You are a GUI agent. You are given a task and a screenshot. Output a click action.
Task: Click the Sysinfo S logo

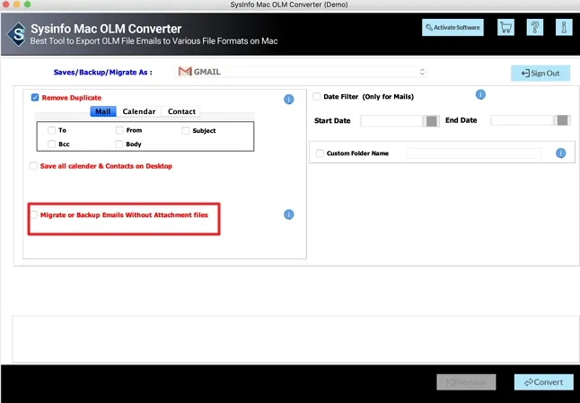[17, 34]
